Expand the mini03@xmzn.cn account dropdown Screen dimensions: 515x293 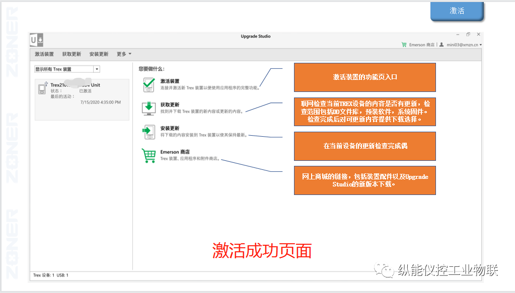(x=481, y=45)
